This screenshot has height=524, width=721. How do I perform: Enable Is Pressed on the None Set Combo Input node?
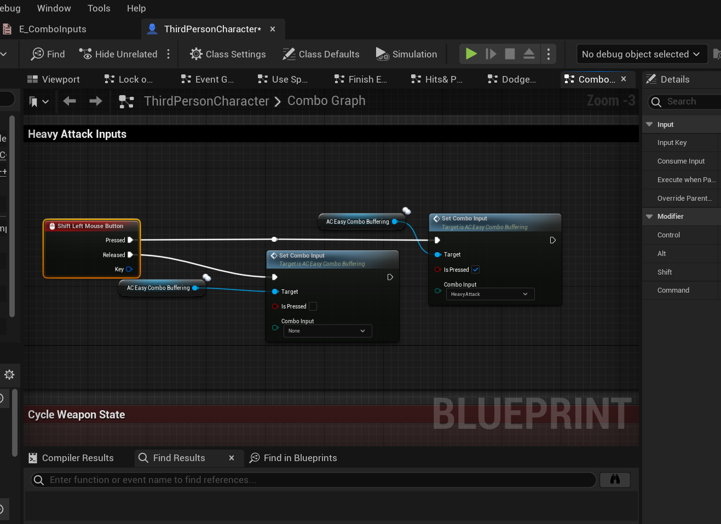(x=313, y=306)
